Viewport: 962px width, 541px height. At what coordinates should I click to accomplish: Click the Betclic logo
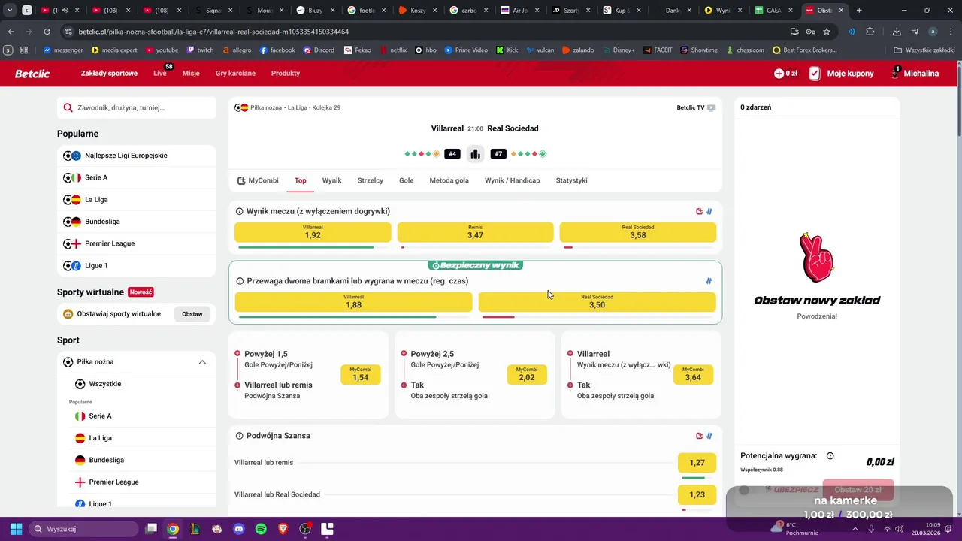click(32, 73)
